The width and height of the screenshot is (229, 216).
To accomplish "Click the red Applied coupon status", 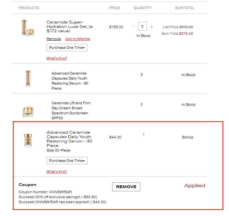I will click(195, 186).
